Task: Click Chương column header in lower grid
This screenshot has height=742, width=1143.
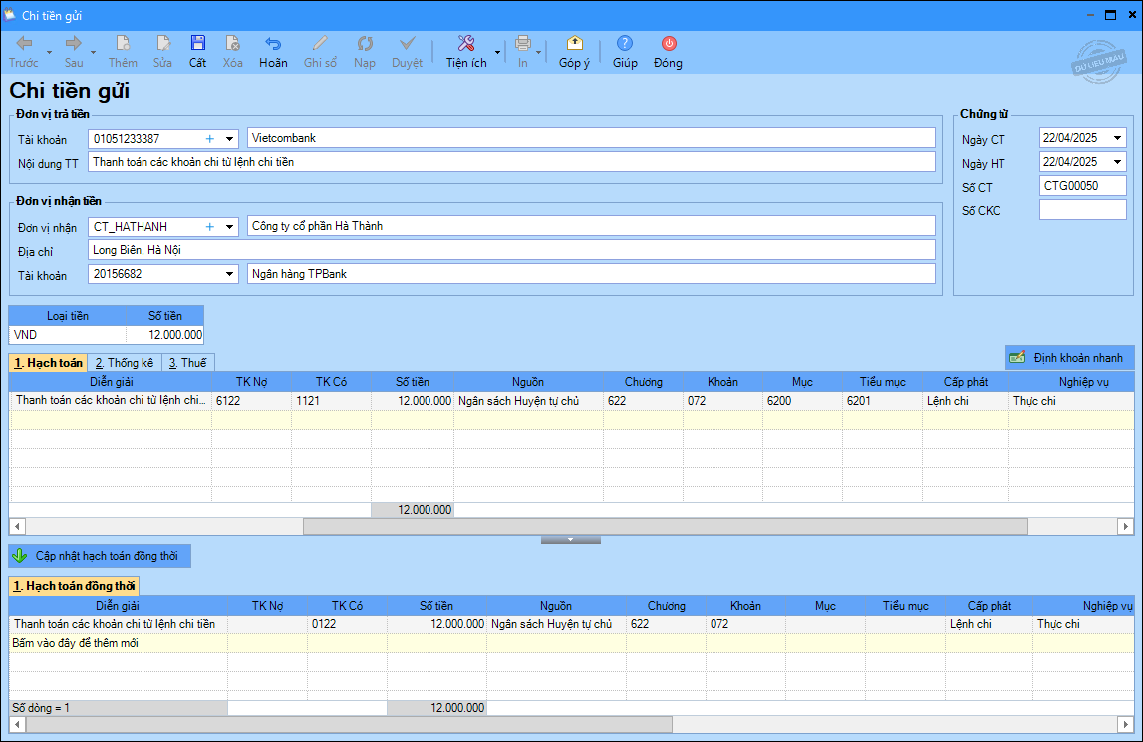Action: [666, 605]
